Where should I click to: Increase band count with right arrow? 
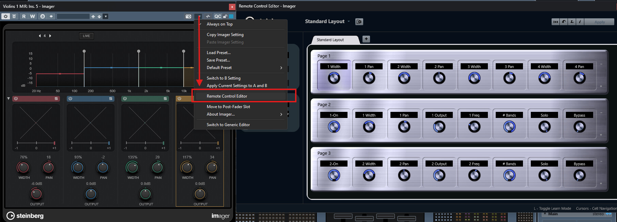50,36
